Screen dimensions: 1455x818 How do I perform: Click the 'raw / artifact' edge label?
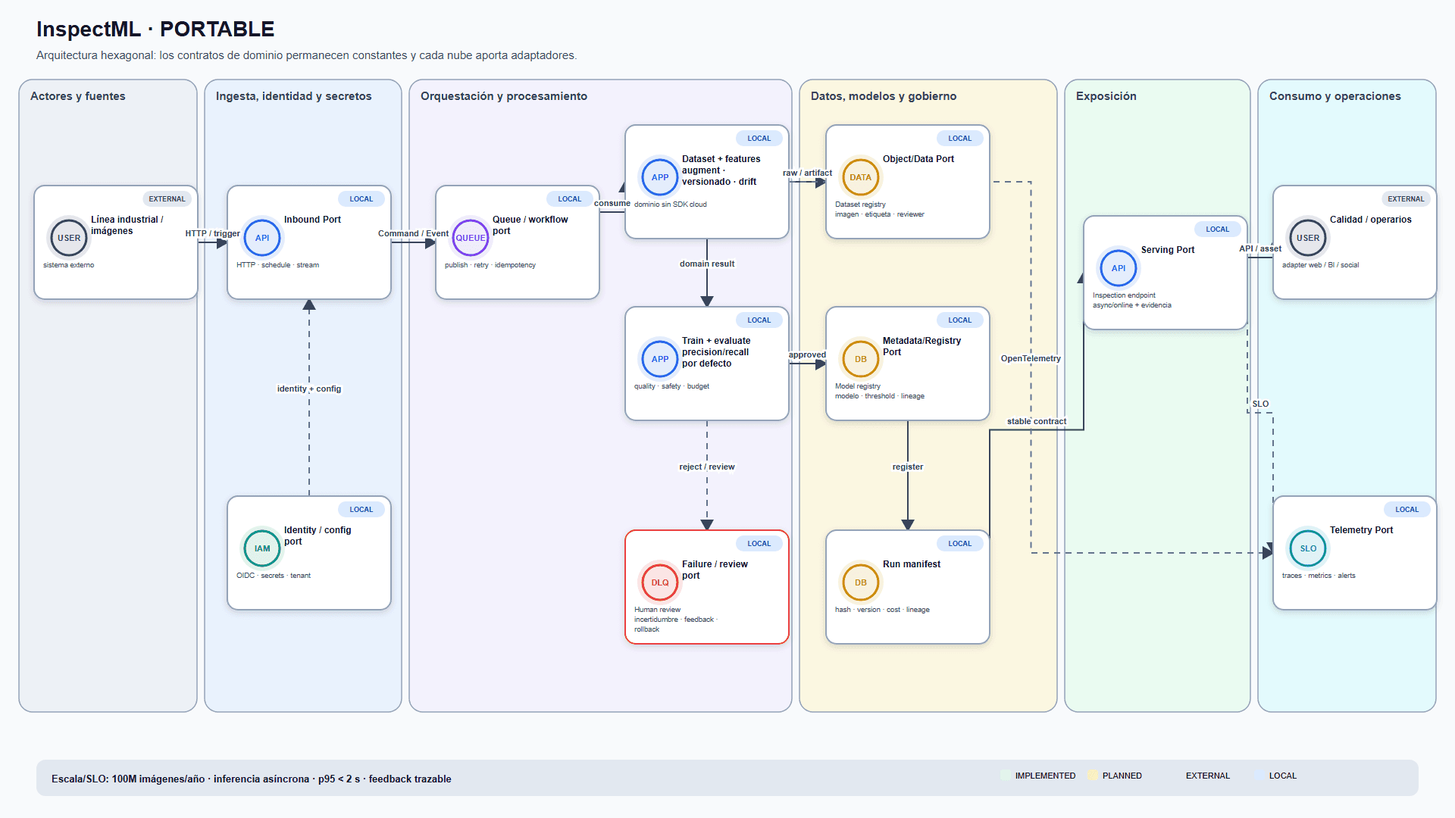[808, 173]
